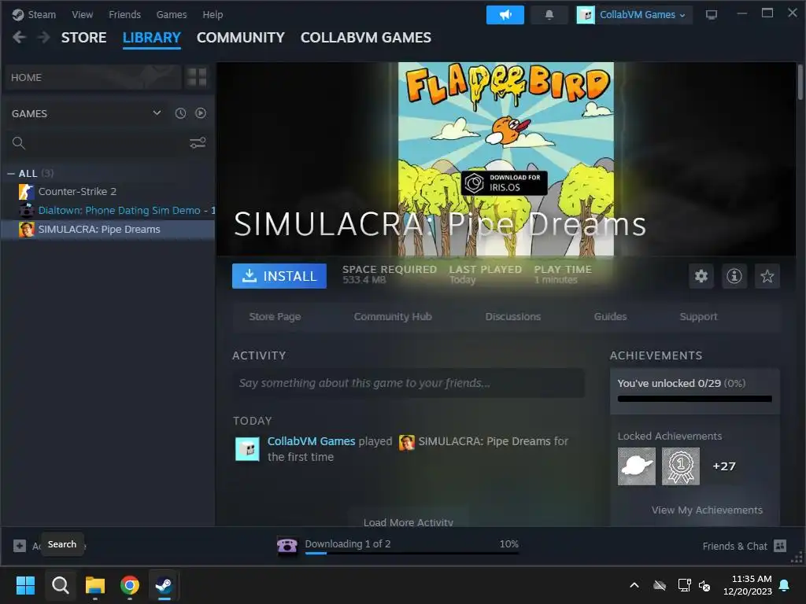Image resolution: width=806 pixels, height=604 pixels.
Task: Go forward with the right arrow
Action: pos(44,37)
